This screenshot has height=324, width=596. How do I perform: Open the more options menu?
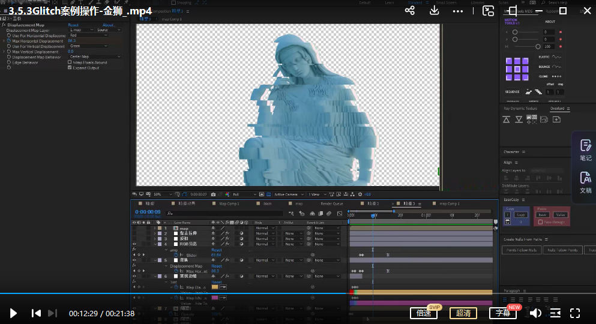(x=458, y=11)
